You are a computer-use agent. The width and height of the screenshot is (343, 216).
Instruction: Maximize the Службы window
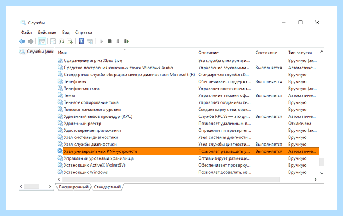(300, 23)
